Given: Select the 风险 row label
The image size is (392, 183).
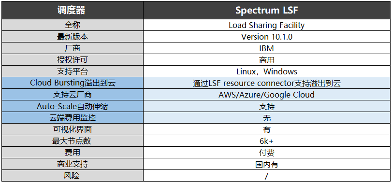Looking at the screenshot, I should point(73,175).
